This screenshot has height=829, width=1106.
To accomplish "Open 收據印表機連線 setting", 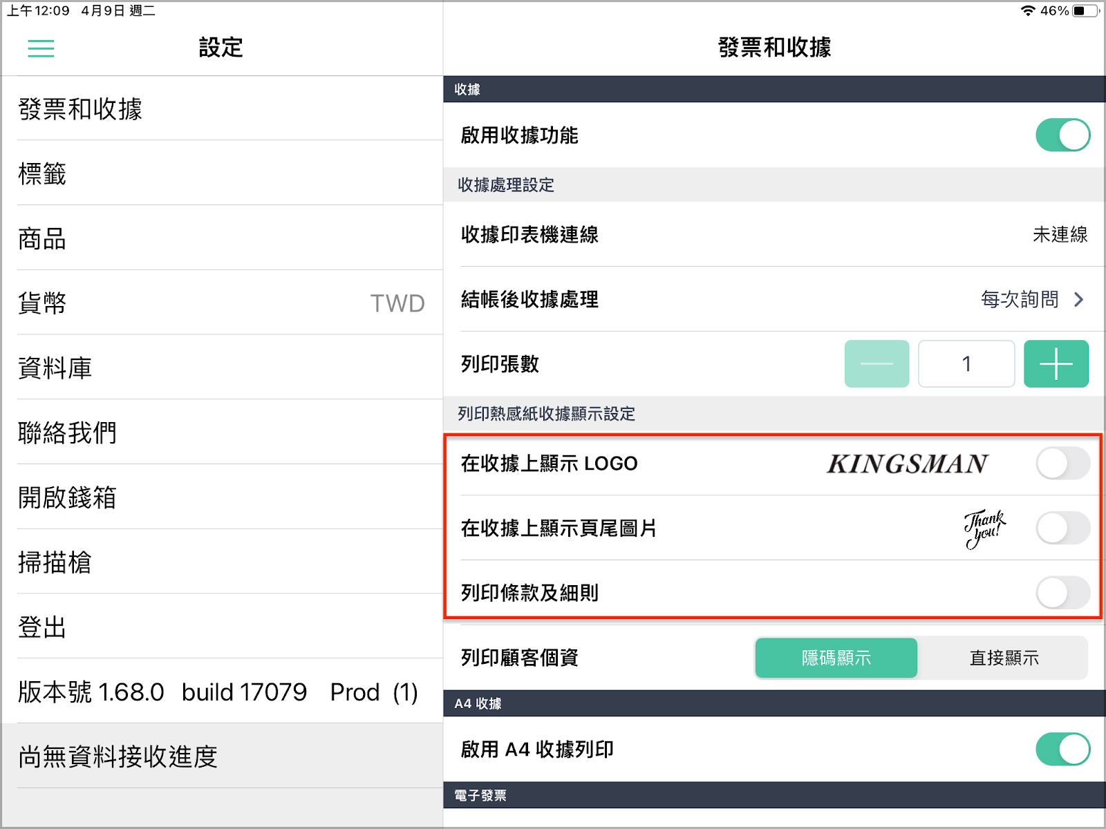I will pyautogui.click(x=774, y=234).
